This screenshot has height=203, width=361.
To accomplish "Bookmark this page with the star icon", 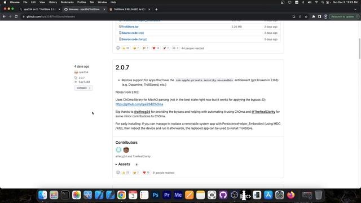I will [x=306, y=16].
